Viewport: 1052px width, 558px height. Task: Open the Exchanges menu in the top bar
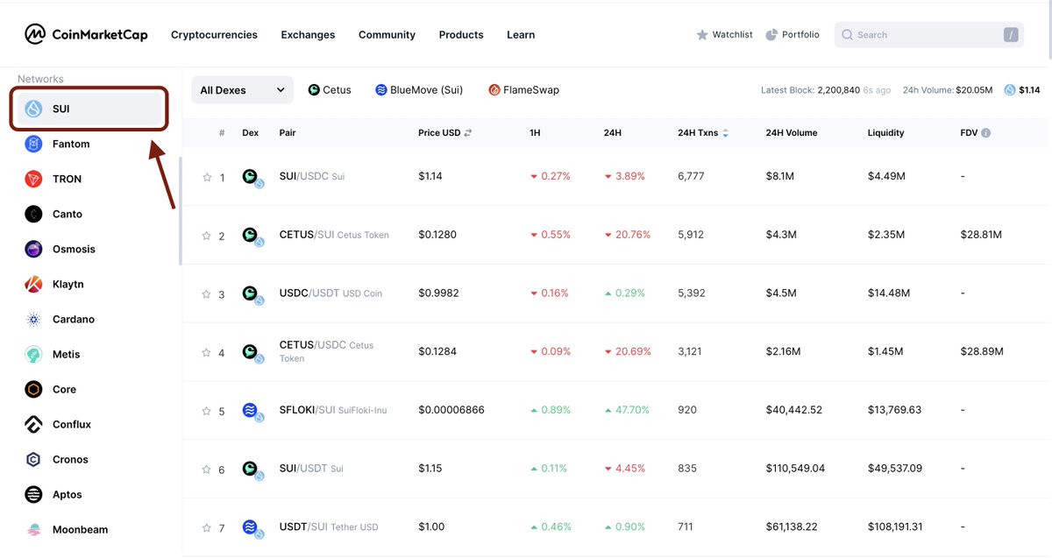point(308,34)
